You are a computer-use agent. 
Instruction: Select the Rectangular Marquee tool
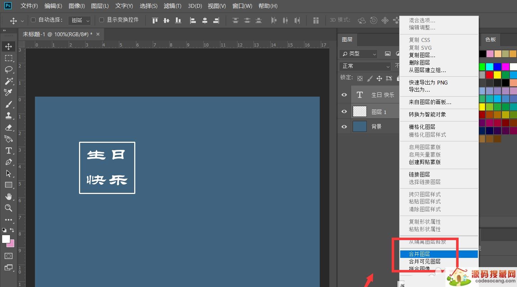[x=9, y=58]
